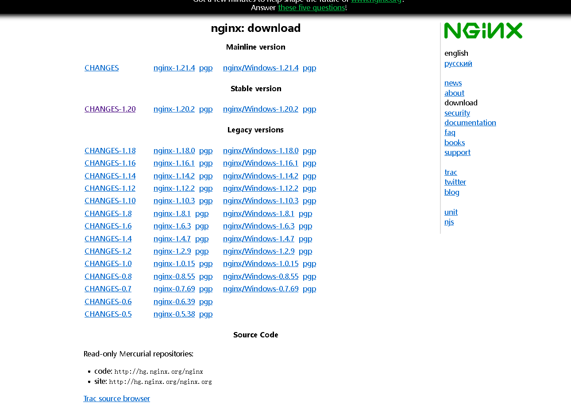This screenshot has height=406, width=571.
Task: Download nginx-1.14.2 source
Action: 174,176
